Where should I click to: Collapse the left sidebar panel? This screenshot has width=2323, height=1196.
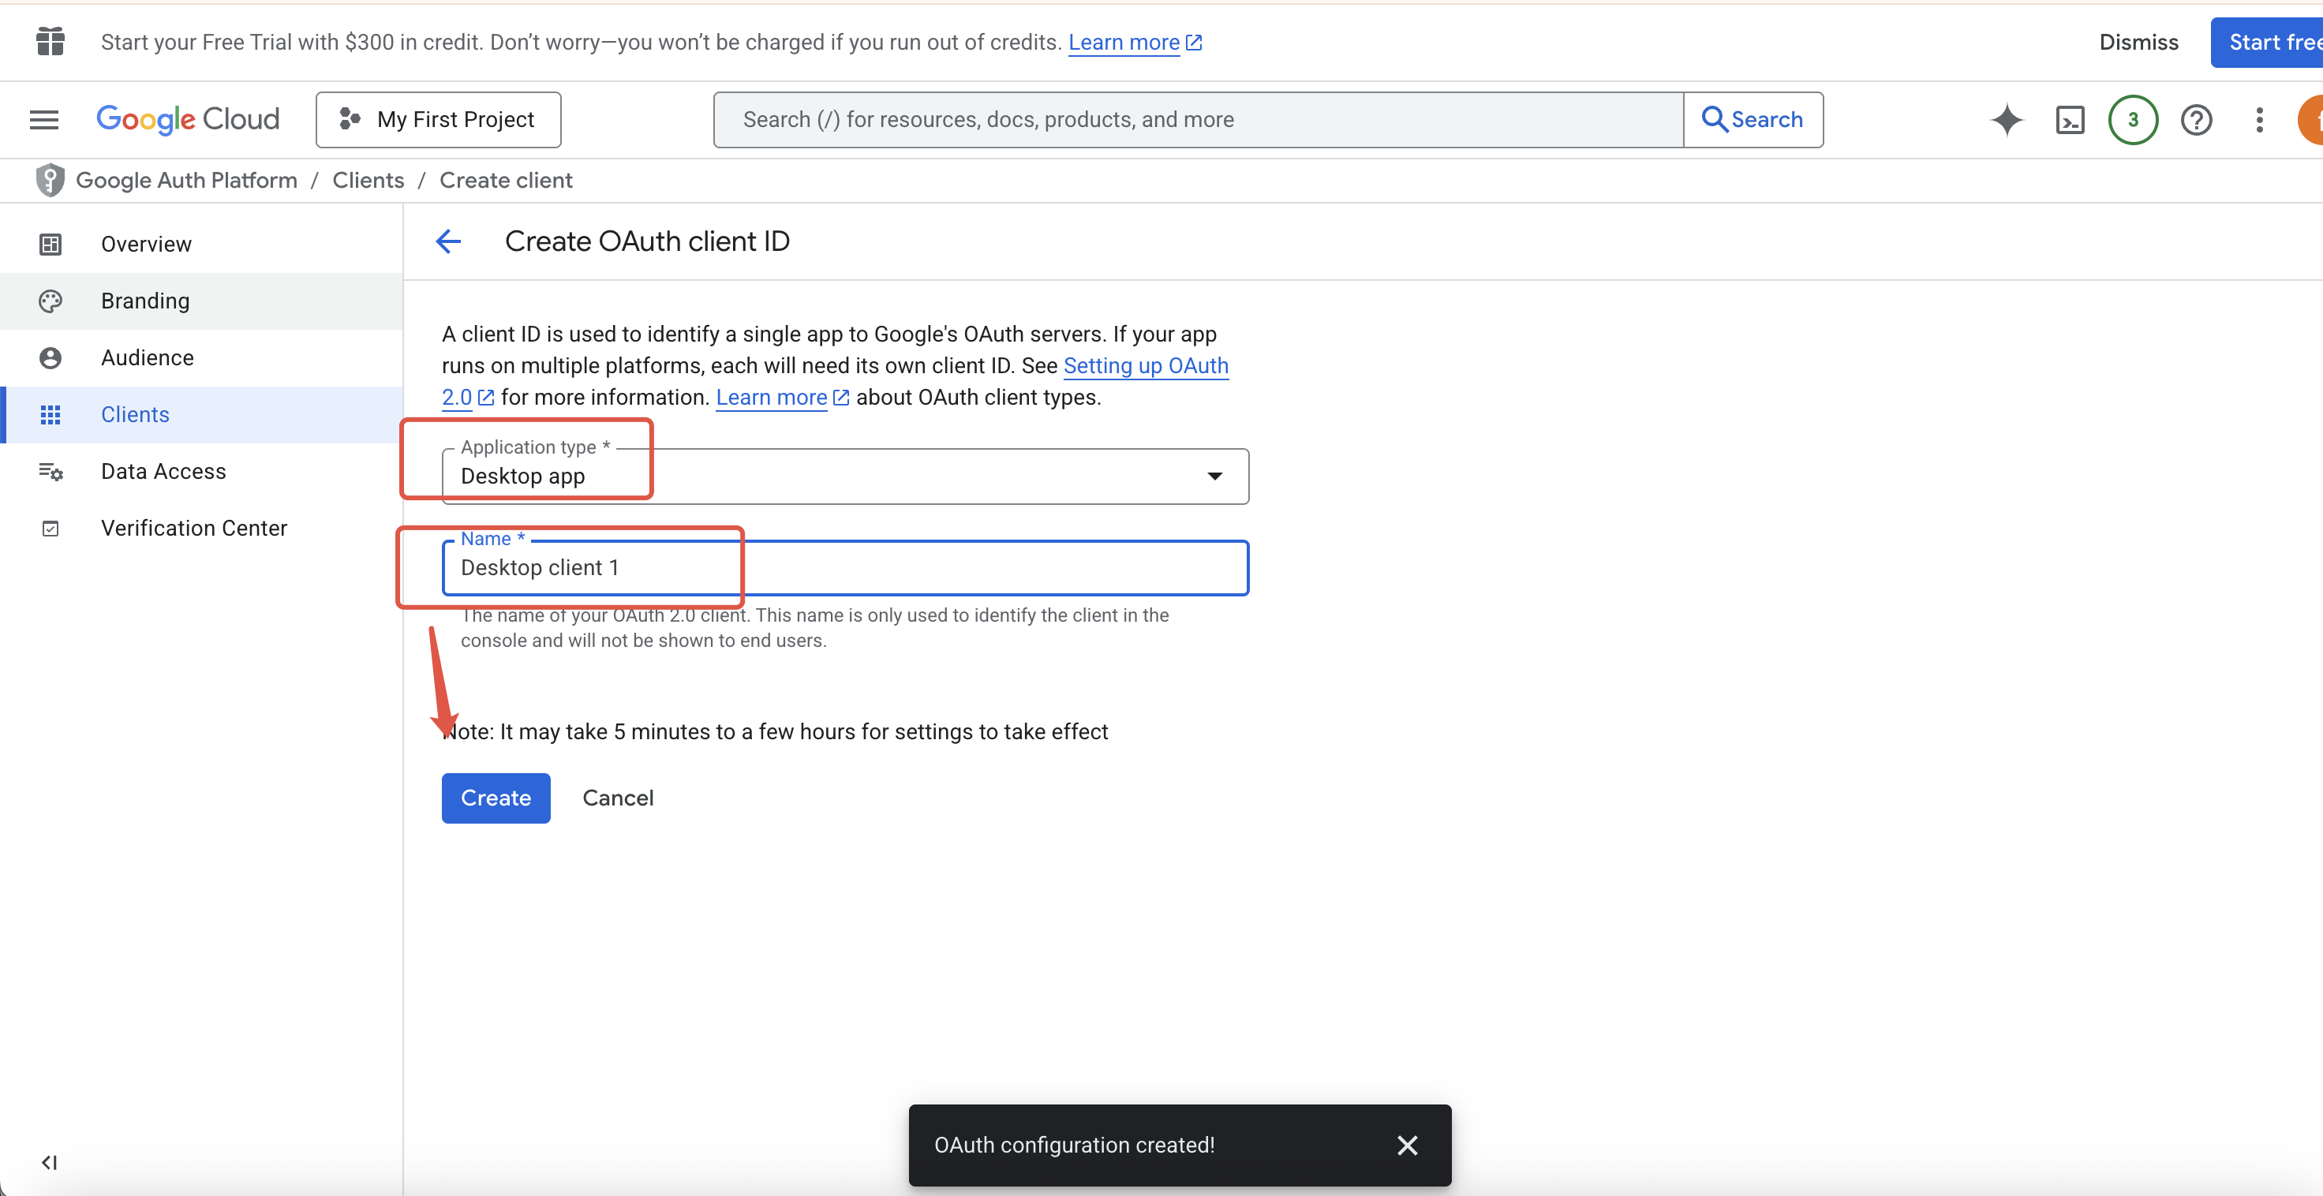click(50, 1162)
